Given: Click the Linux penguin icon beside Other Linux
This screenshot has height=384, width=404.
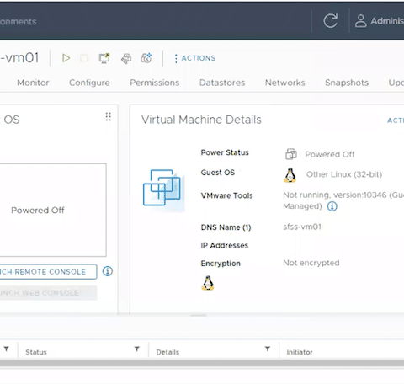Looking at the screenshot, I should [x=290, y=175].
